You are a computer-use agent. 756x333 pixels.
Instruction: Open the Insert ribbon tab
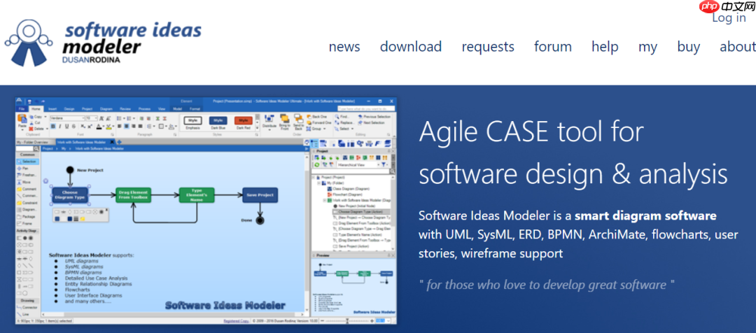tap(52, 109)
